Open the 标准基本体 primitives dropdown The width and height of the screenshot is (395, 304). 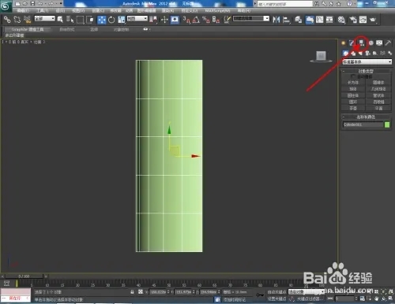pyautogui.click(x=367, y=61)
